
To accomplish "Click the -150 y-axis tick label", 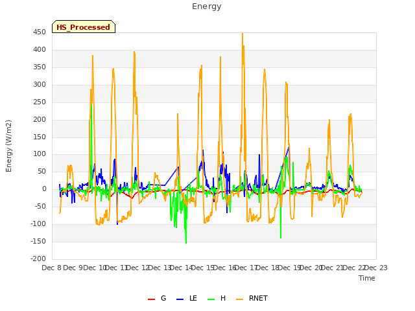I will click(38, 241).
